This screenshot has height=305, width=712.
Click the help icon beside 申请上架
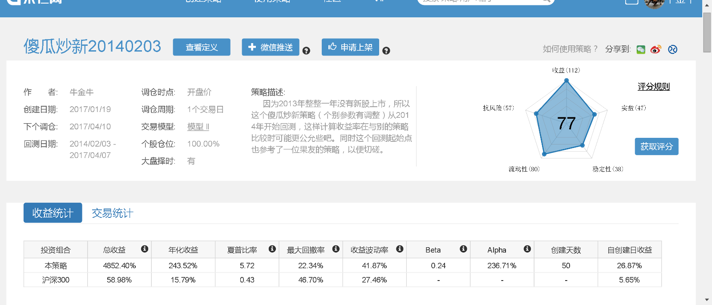tap(386, 51)
